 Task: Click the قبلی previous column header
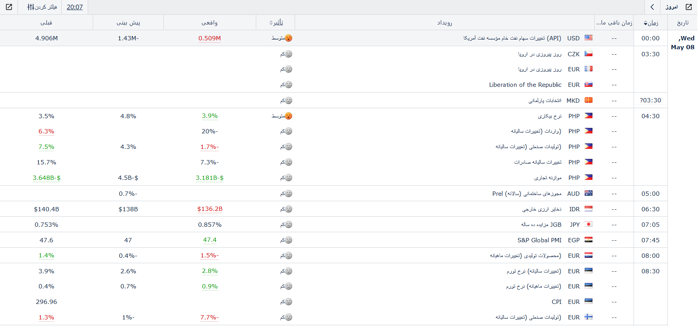coord(46,23)
